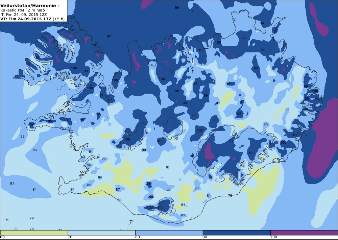Click the yellow-green 60–70 legend swatch
The width and height of the screenshot is (338, 240).
pyautogui.click(x=34, y=233)
